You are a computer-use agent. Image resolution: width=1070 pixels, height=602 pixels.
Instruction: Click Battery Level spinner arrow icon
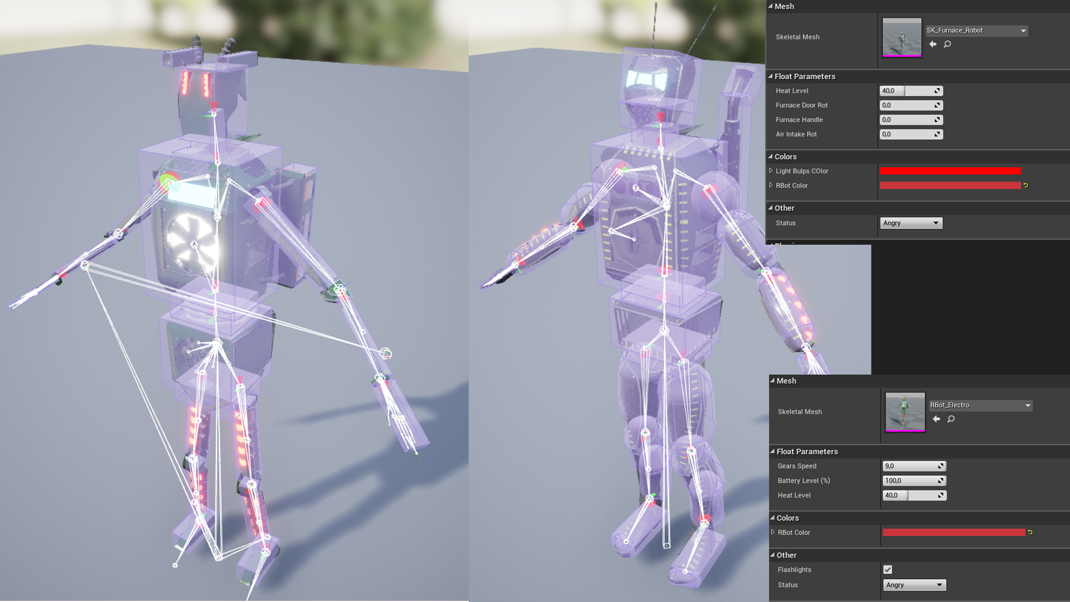941,480
